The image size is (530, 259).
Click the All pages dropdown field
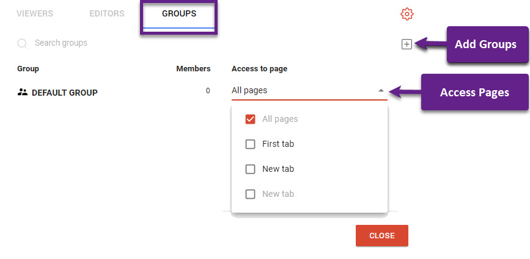click(x=303, y=91)
